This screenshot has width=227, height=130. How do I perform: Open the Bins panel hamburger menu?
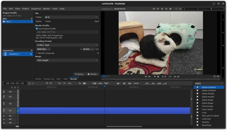31,18
